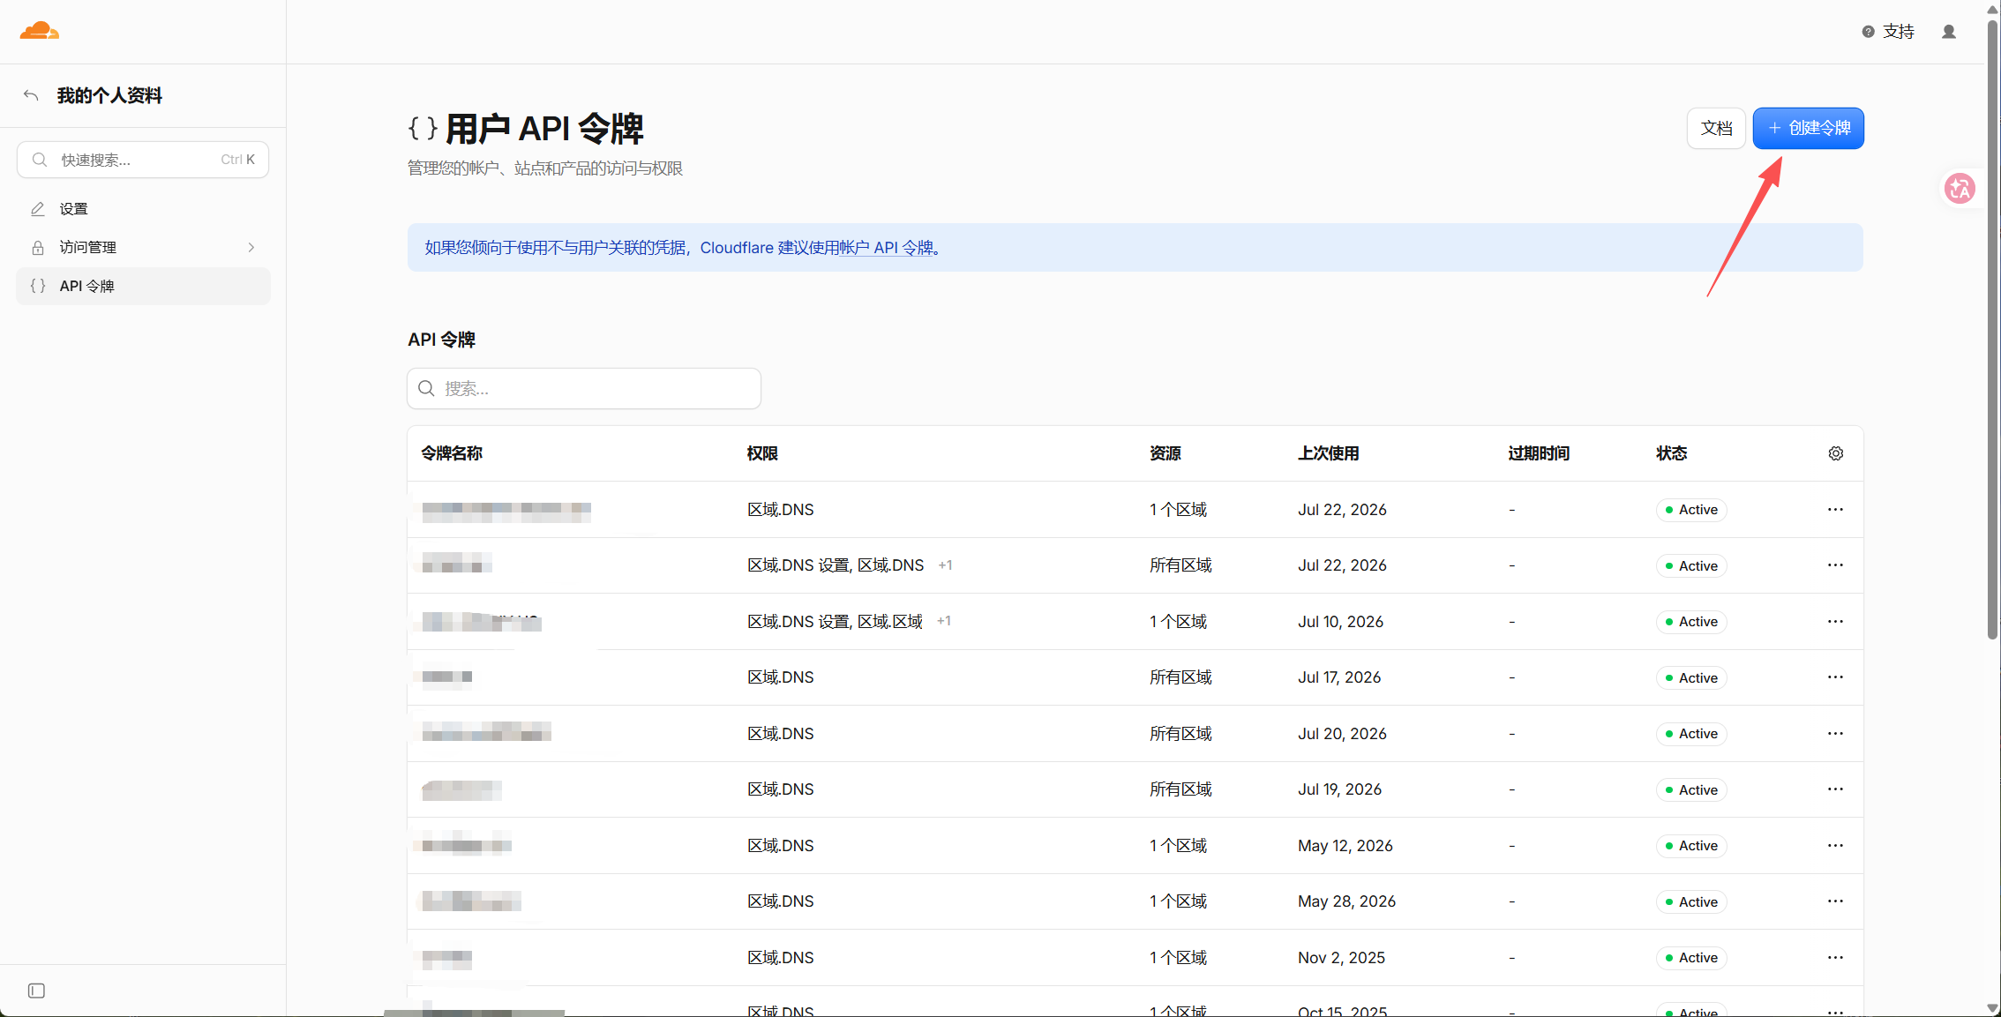The height and width of the screenshot is (1017, 2001).
Task: Click the 创建令牌 button
Action: pos(1808,129)
